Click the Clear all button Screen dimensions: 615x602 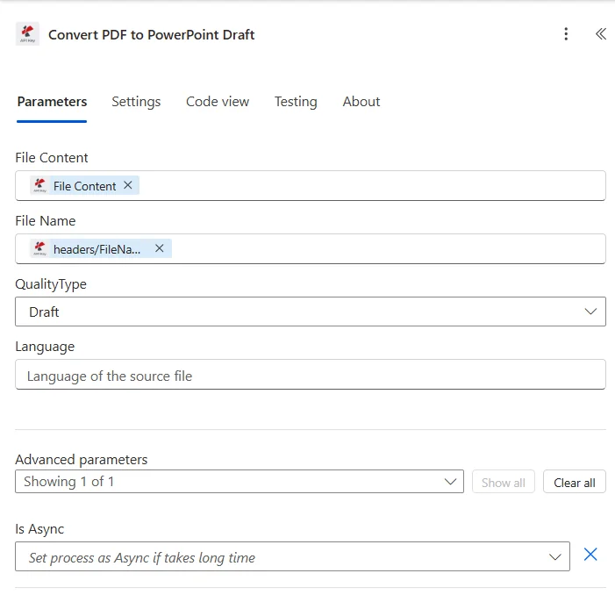575,482
